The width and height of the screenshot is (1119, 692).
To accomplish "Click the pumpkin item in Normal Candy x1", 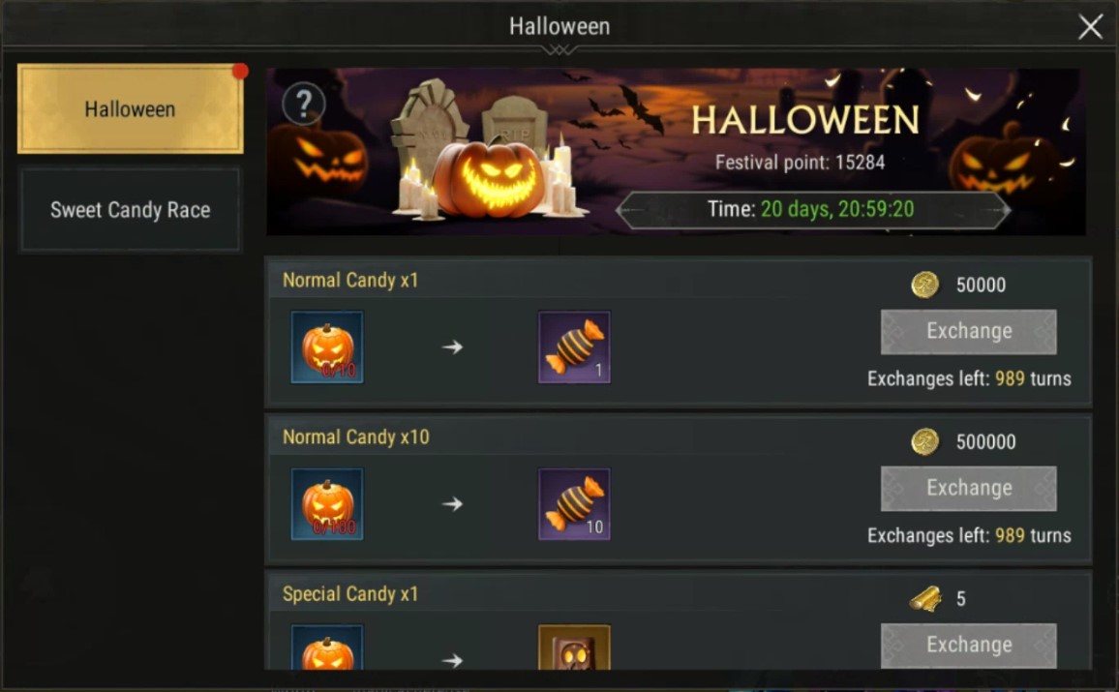I will (327, 346).
